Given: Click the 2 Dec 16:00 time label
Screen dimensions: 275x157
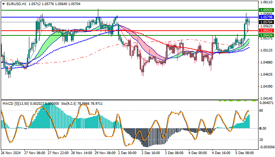Looking at the screenshot, I should 151,153.
